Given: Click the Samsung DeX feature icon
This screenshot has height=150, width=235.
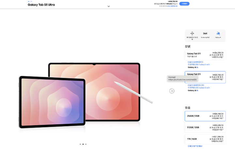Looking at the screenshot, I should 205,34.
